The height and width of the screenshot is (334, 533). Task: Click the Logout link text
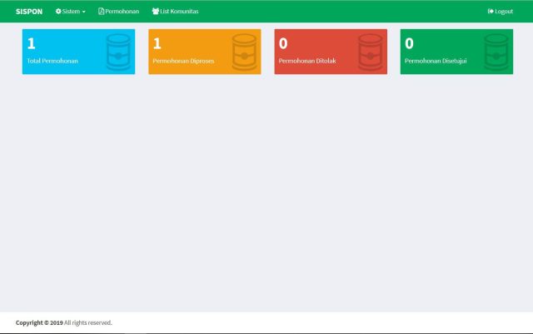[504, 12]
